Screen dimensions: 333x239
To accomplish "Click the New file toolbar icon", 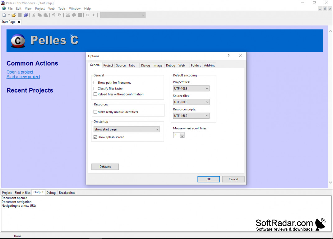I will (x=4, y=15).
